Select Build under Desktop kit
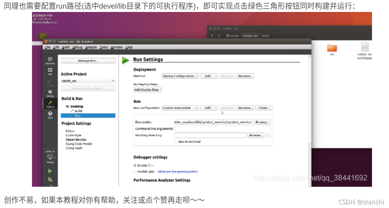 point(78,111)
